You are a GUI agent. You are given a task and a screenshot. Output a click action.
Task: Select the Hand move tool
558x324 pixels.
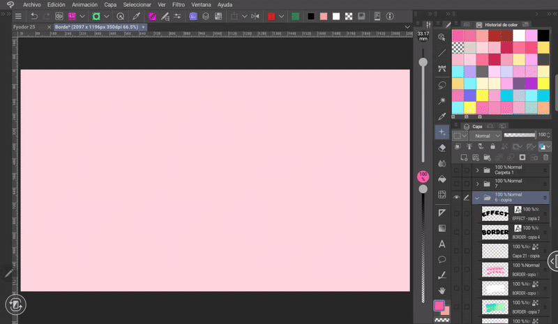[x=442, y=290]
